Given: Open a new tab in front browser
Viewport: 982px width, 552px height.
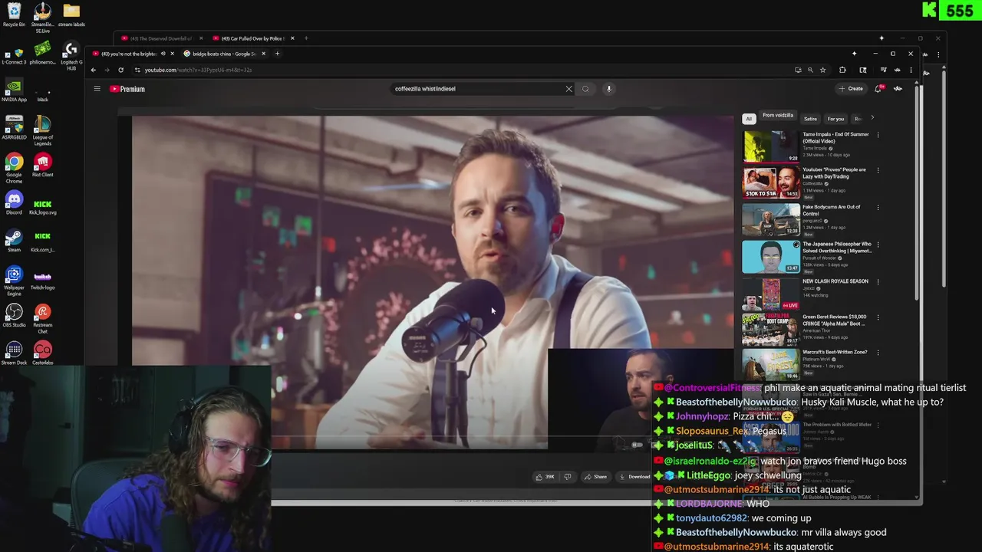Looking at the screenshot, I should (x=278, y=54).
